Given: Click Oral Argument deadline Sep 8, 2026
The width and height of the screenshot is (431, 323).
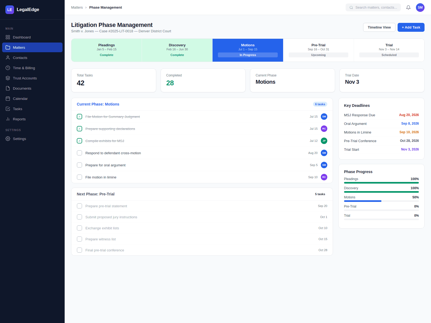Looking at the screenshot, I should click(381, 124).
